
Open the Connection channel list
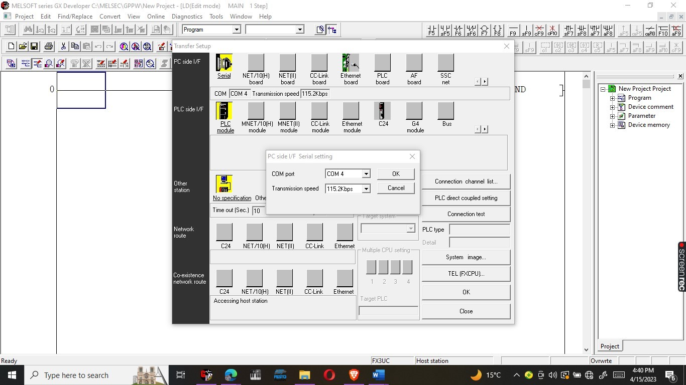tap(466, 182)
